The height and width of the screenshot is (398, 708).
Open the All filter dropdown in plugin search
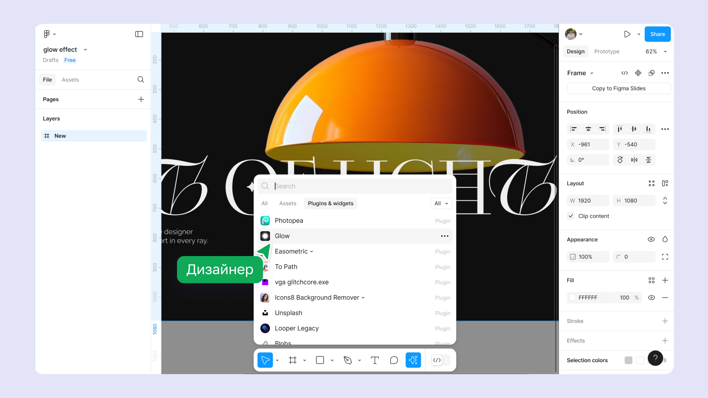[441, 203]
